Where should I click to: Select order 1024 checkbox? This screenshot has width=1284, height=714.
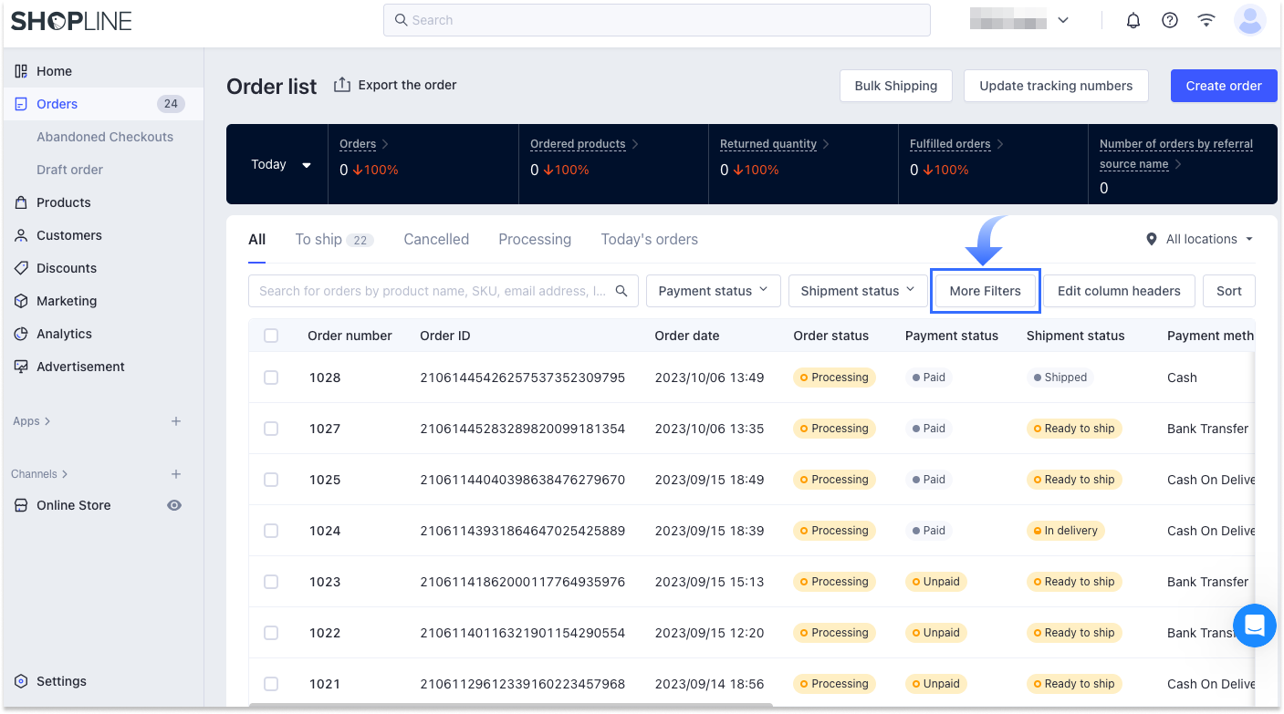tap(271, 531)
